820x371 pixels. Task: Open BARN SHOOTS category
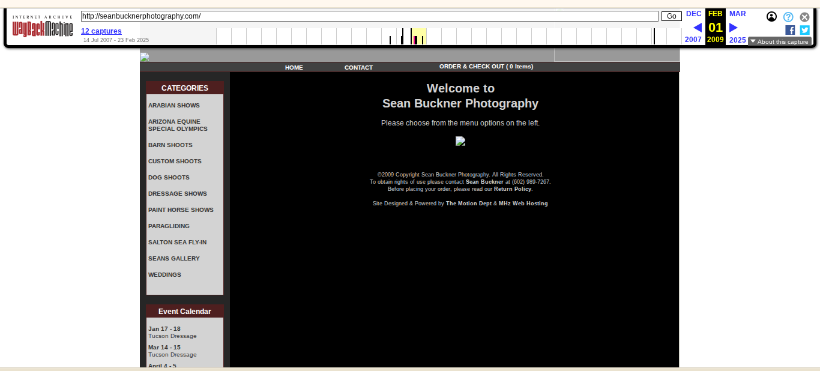pos(170,145)
